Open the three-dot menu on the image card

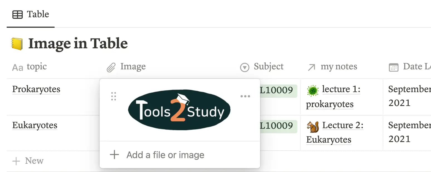[245, 96]
